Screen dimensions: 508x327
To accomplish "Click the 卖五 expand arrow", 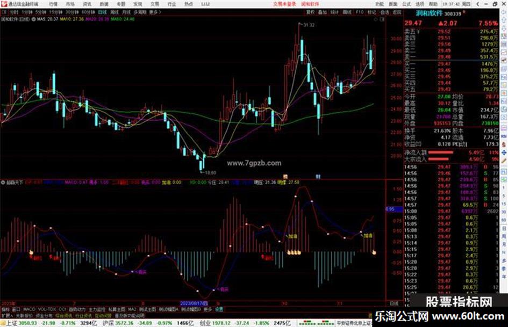I will pyautogui.click(x=418, y=32).
